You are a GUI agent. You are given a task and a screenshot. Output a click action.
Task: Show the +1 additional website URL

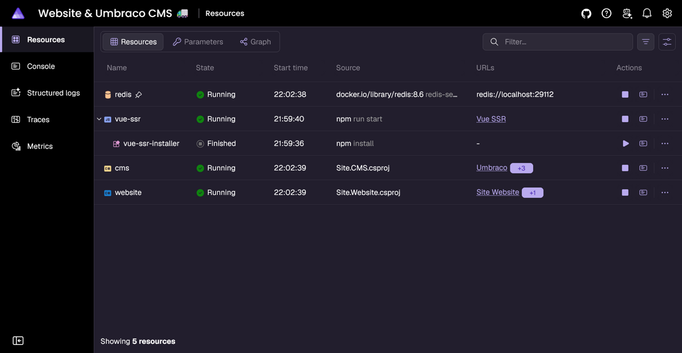pyautogui.click(x=533, y=193)
